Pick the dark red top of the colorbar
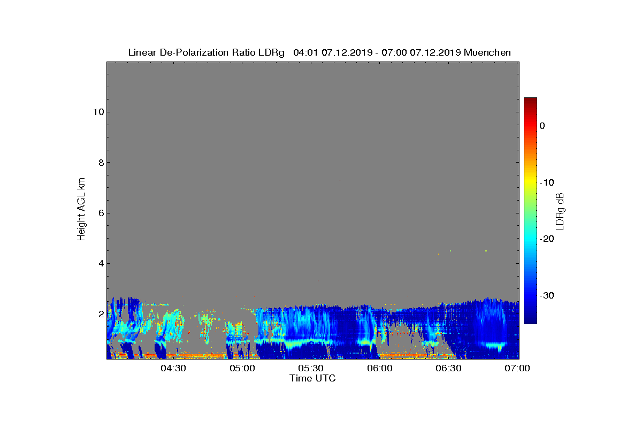Screen dimensions: 642x428 (530, 102)
